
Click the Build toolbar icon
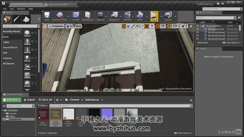click(x=140, y=16)
